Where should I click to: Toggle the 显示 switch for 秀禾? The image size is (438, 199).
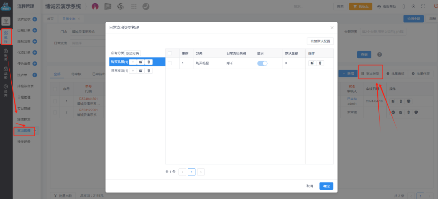coord(262,63)
